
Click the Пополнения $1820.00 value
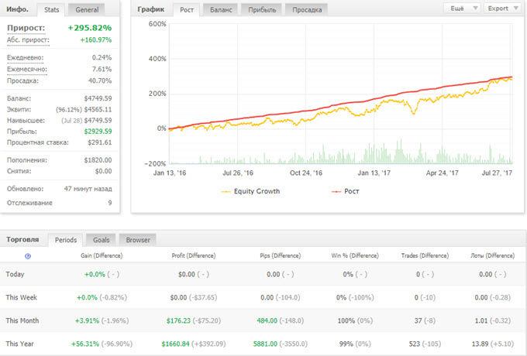[x=98, y=160]
